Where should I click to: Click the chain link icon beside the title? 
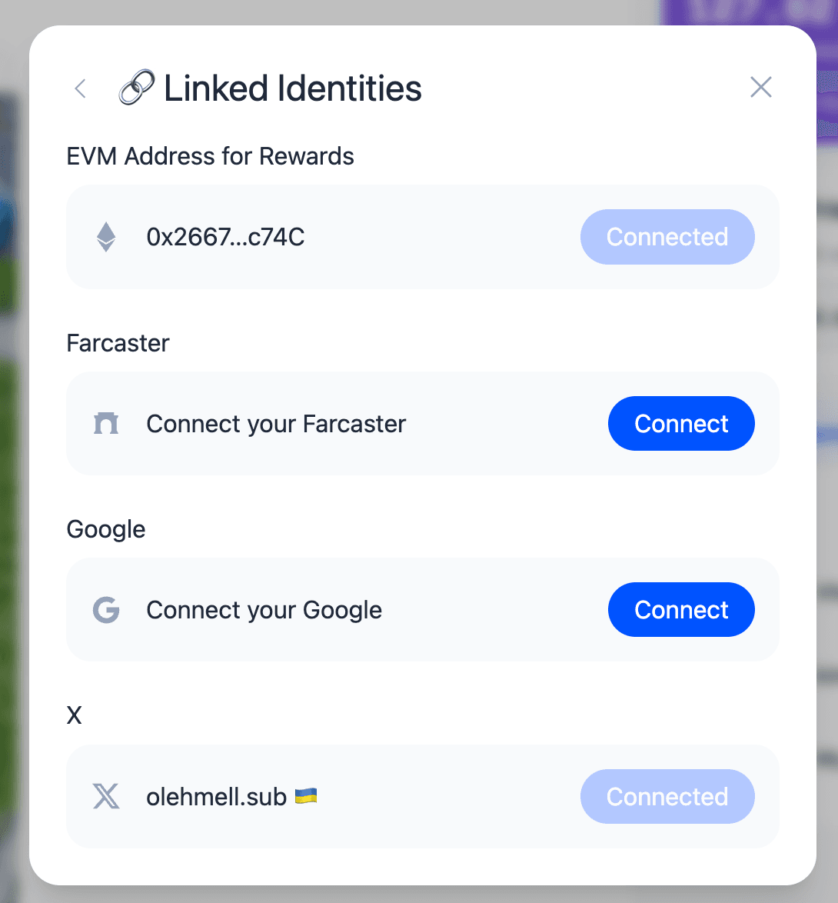(136, 88)
